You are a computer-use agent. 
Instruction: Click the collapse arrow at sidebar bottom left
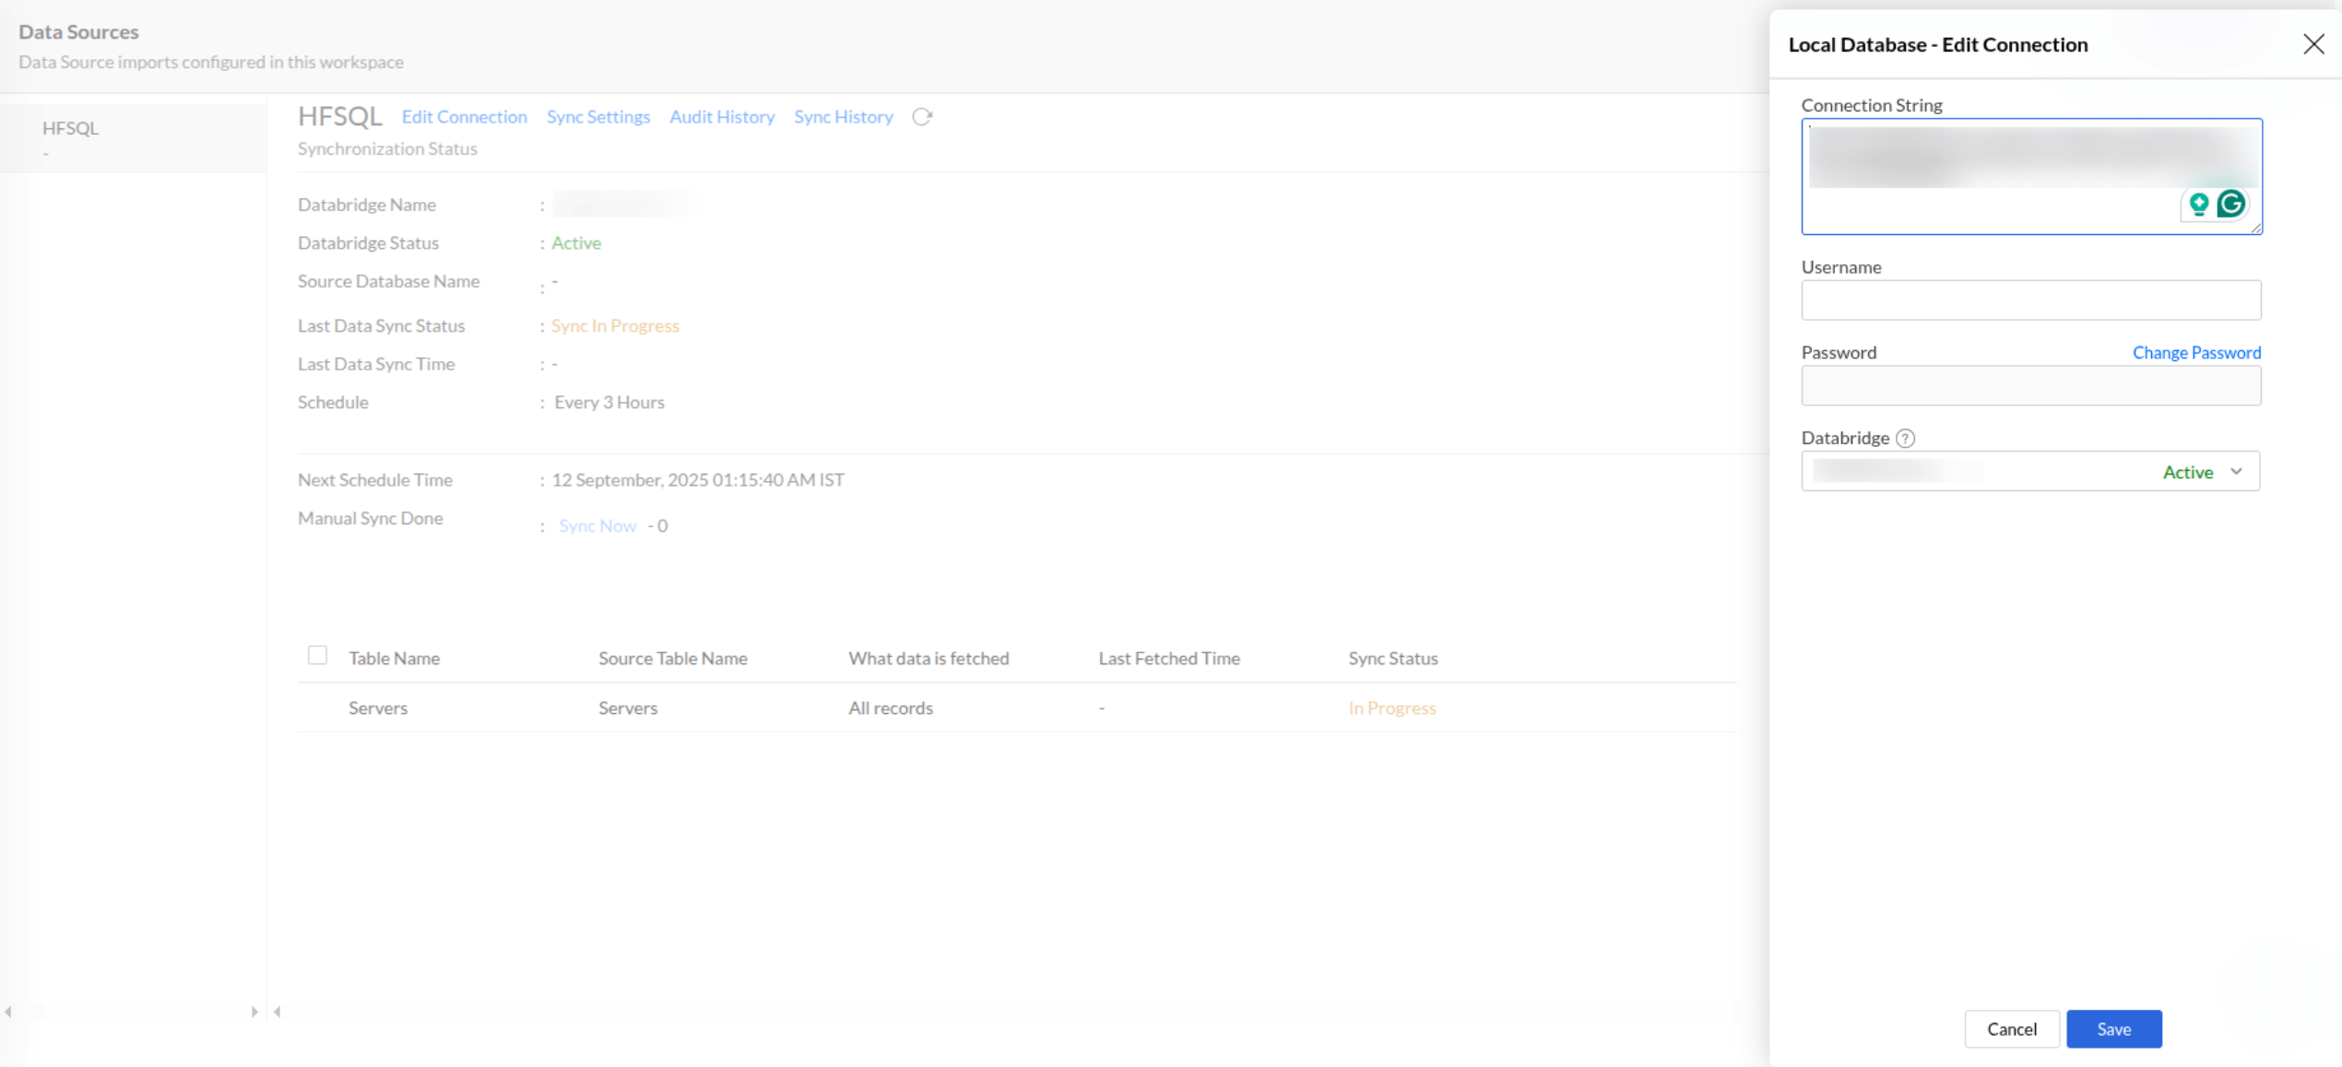9,1010
